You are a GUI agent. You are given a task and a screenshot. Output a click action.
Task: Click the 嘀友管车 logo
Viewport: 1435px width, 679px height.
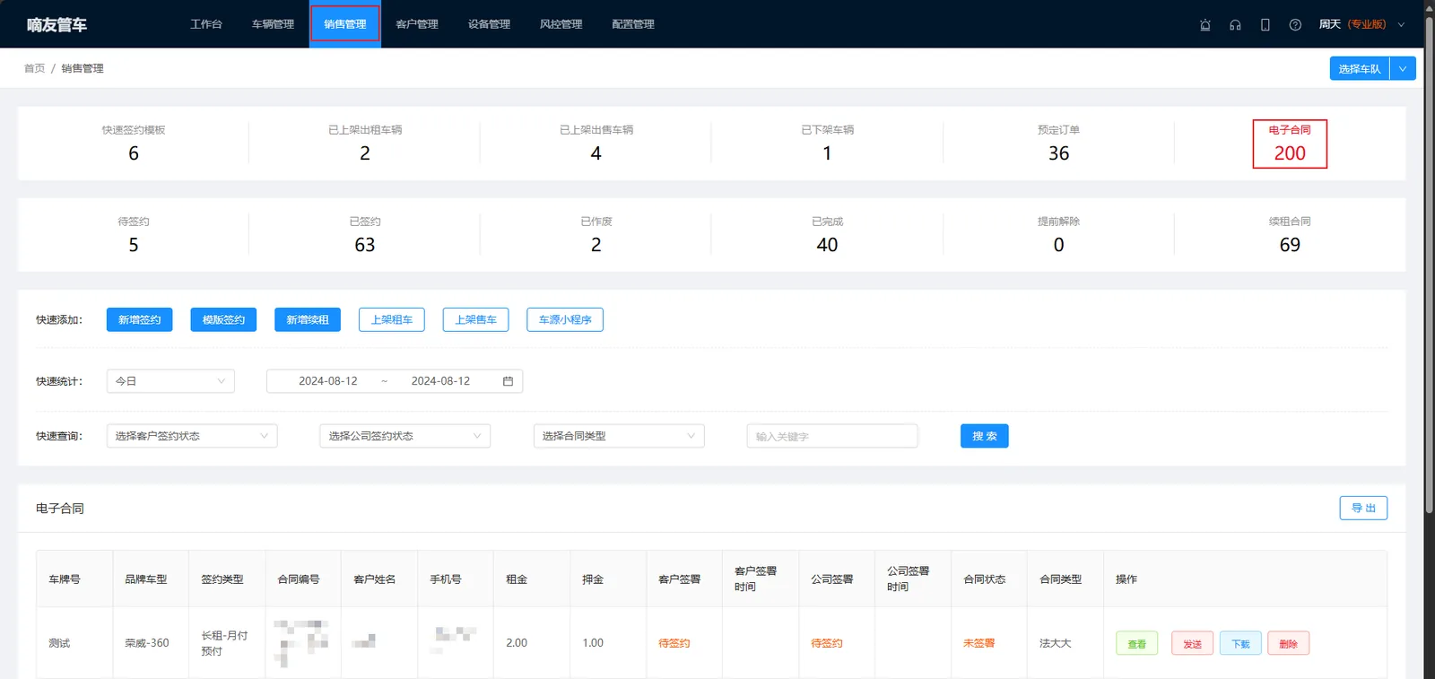(x=57, y=24)
